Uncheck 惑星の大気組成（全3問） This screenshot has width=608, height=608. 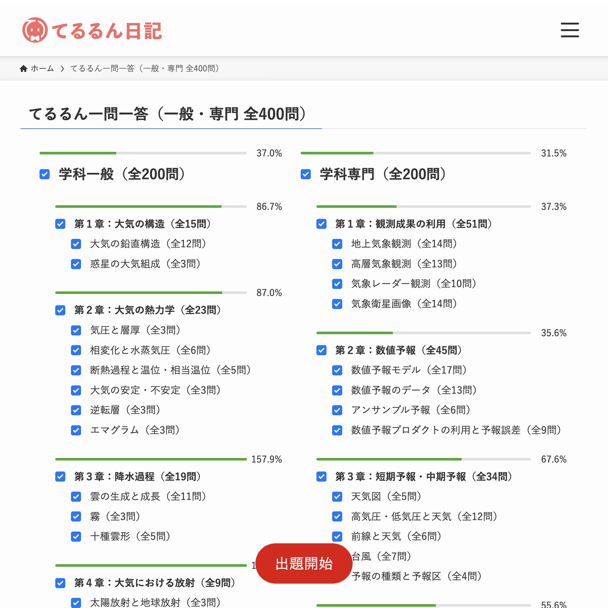click(x=76, y=264)
